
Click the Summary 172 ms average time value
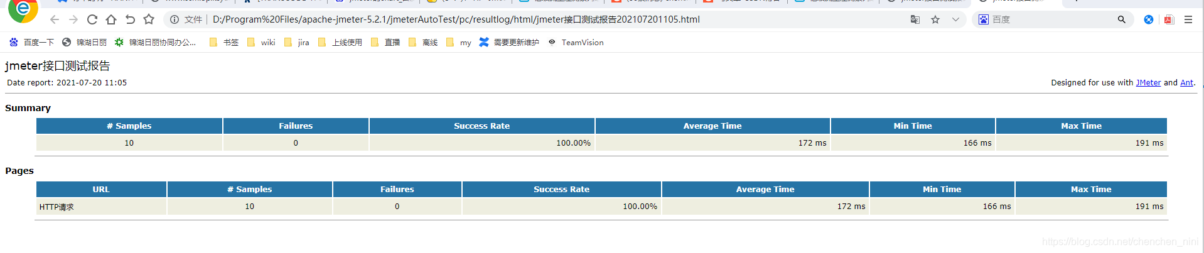point(812,143)
